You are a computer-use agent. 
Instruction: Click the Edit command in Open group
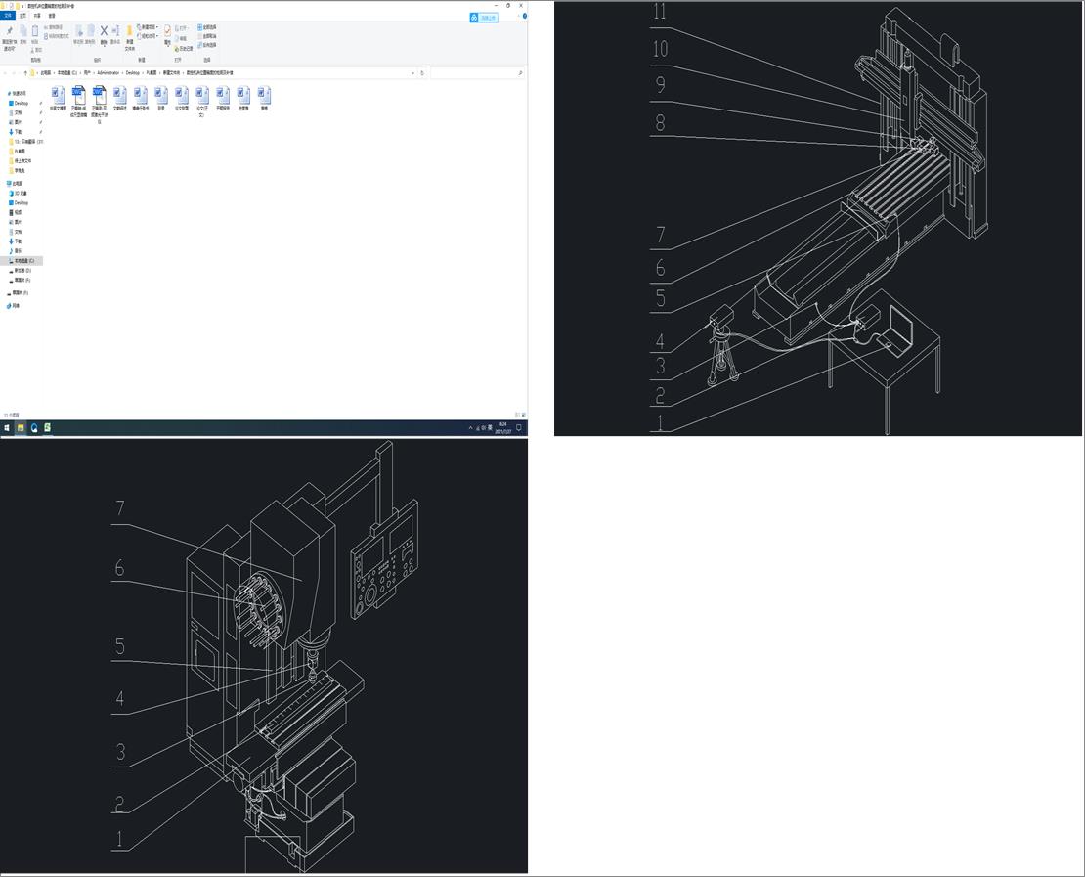183,39
